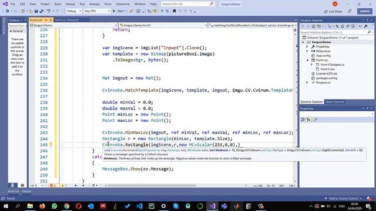This screenshot has width=376, height=211.
Task: Open the zoom level dropdown at 146 %
Action: click(36, 185)
